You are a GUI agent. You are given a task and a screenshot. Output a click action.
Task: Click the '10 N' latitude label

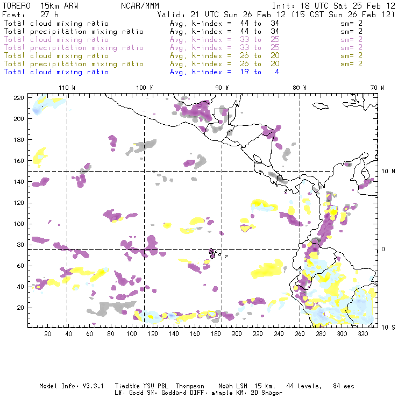point(388,172)
